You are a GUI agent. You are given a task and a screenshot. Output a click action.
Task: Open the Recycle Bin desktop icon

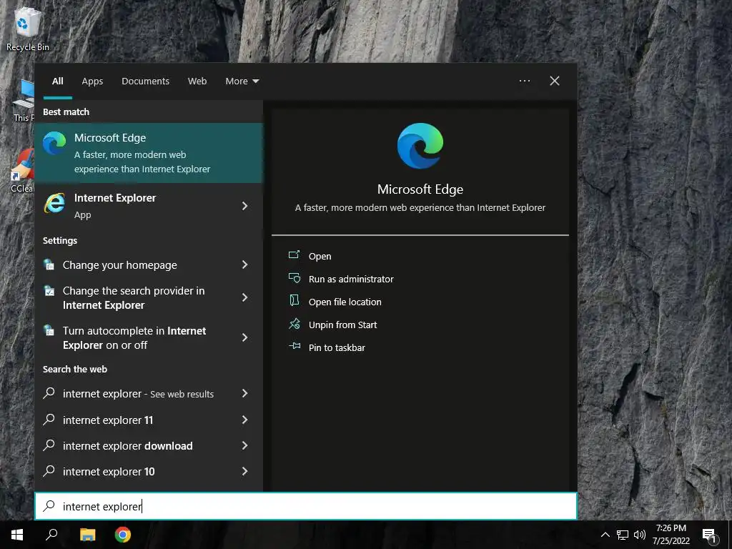pyautogui.click(x=28, y=29)
